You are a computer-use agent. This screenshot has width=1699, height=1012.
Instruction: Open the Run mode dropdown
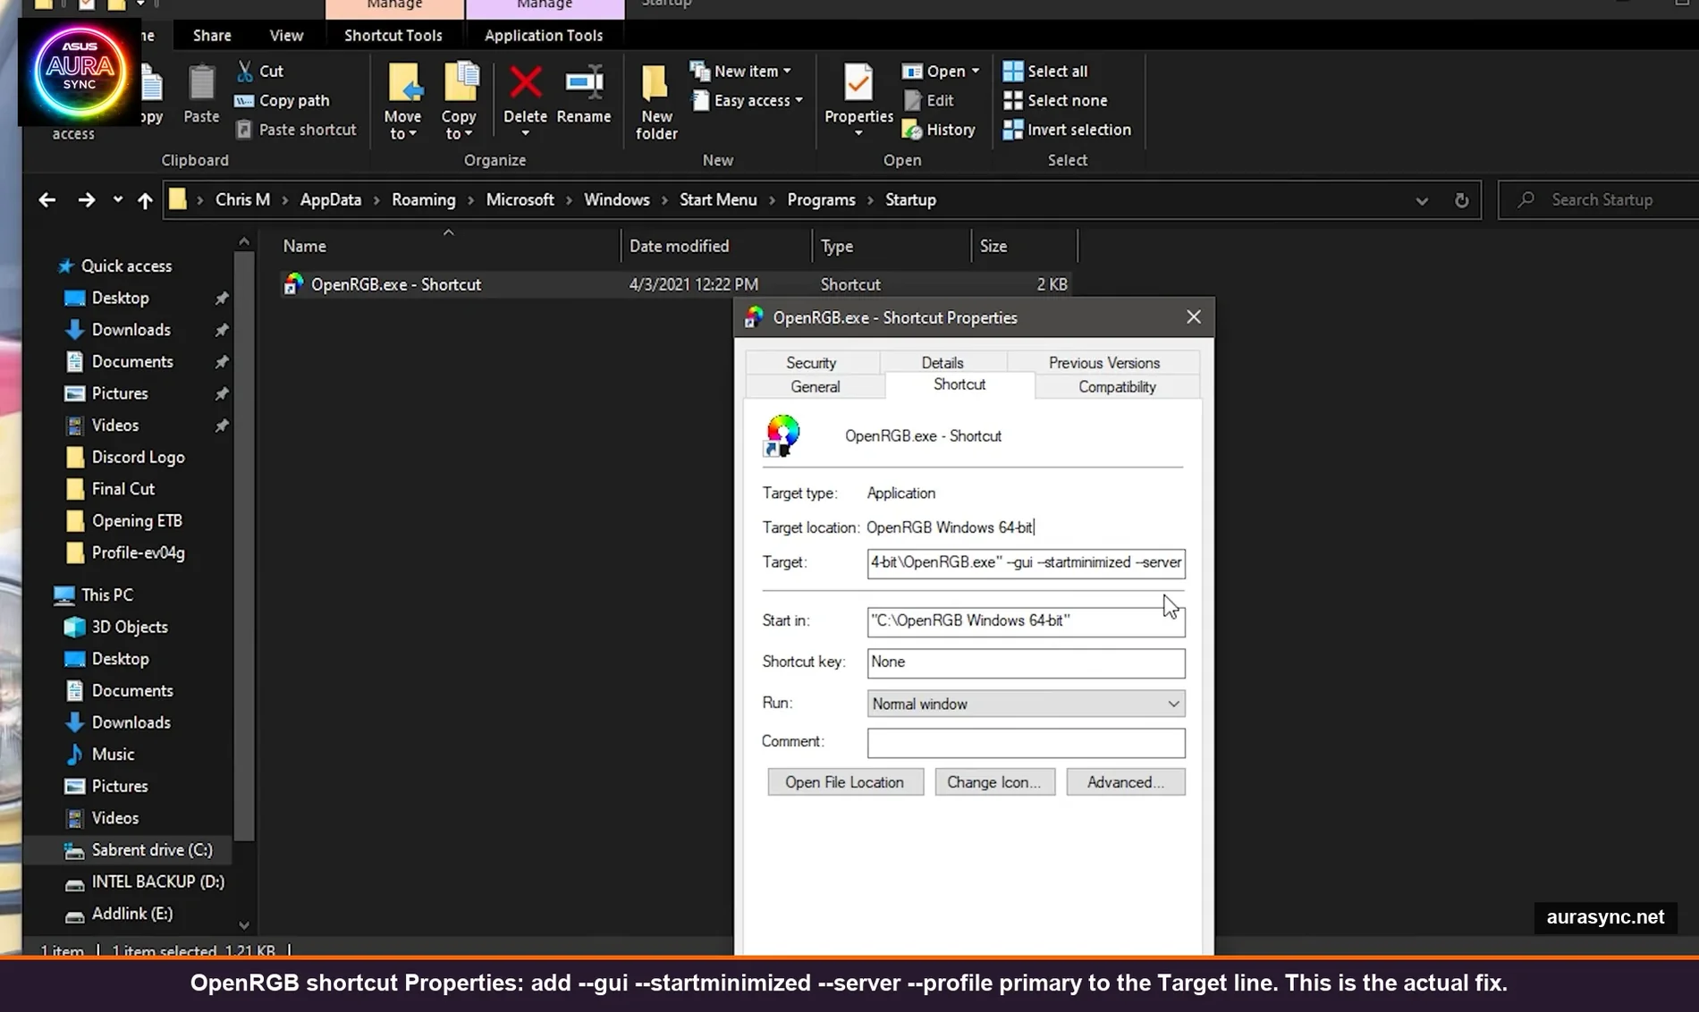click(x=1173, y=704)
